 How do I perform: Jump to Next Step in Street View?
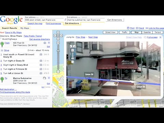point(93,37)
